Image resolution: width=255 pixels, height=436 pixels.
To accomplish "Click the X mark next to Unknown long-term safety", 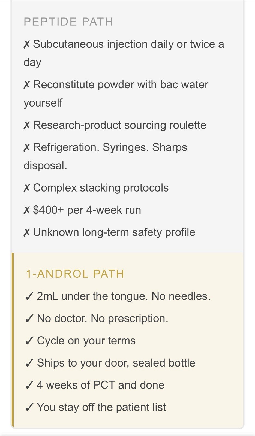I will tap(26, 232).
